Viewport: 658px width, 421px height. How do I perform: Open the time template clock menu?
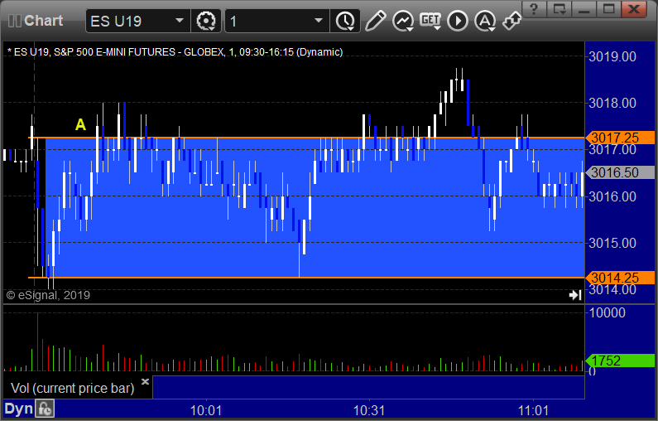tap(345, 21)
